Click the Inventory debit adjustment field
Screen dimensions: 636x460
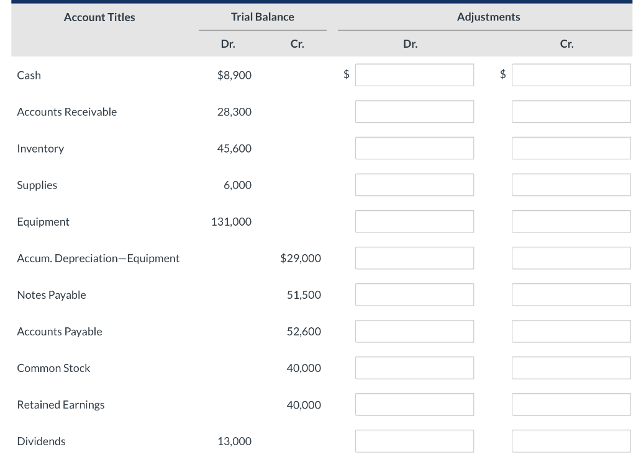point(414,148)
